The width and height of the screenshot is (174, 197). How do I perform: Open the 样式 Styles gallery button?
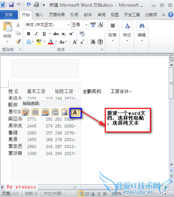pos(127,31)
